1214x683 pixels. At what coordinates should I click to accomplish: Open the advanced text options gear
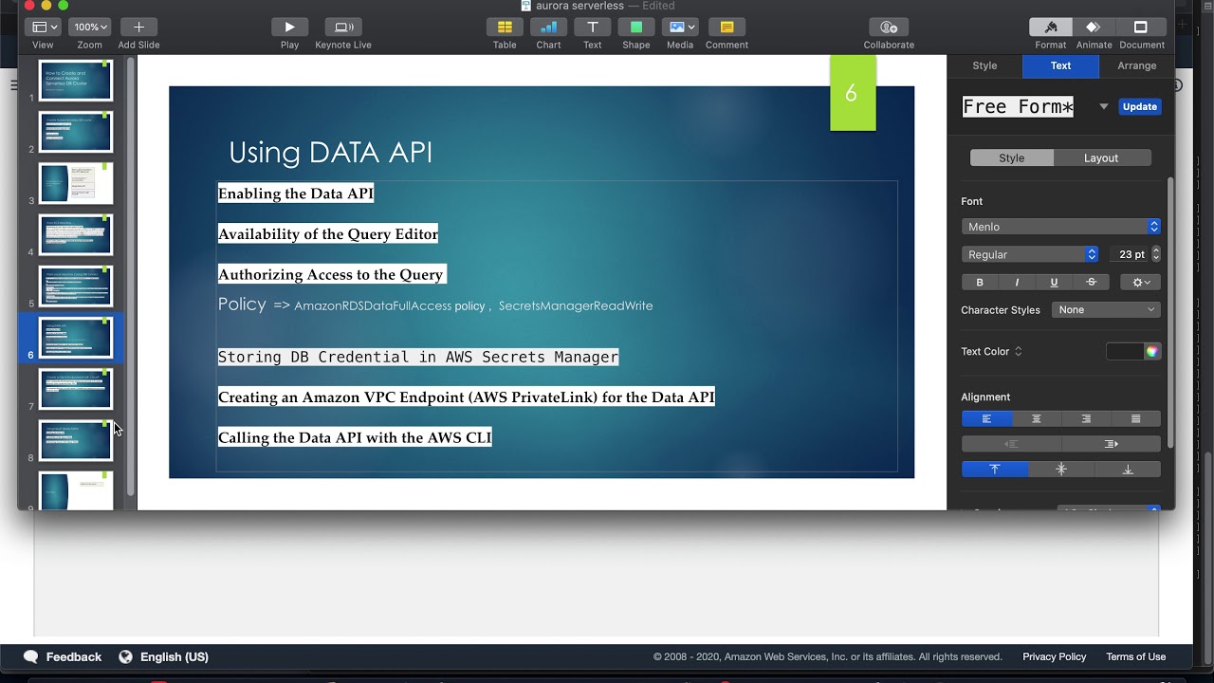[1141, 283]
